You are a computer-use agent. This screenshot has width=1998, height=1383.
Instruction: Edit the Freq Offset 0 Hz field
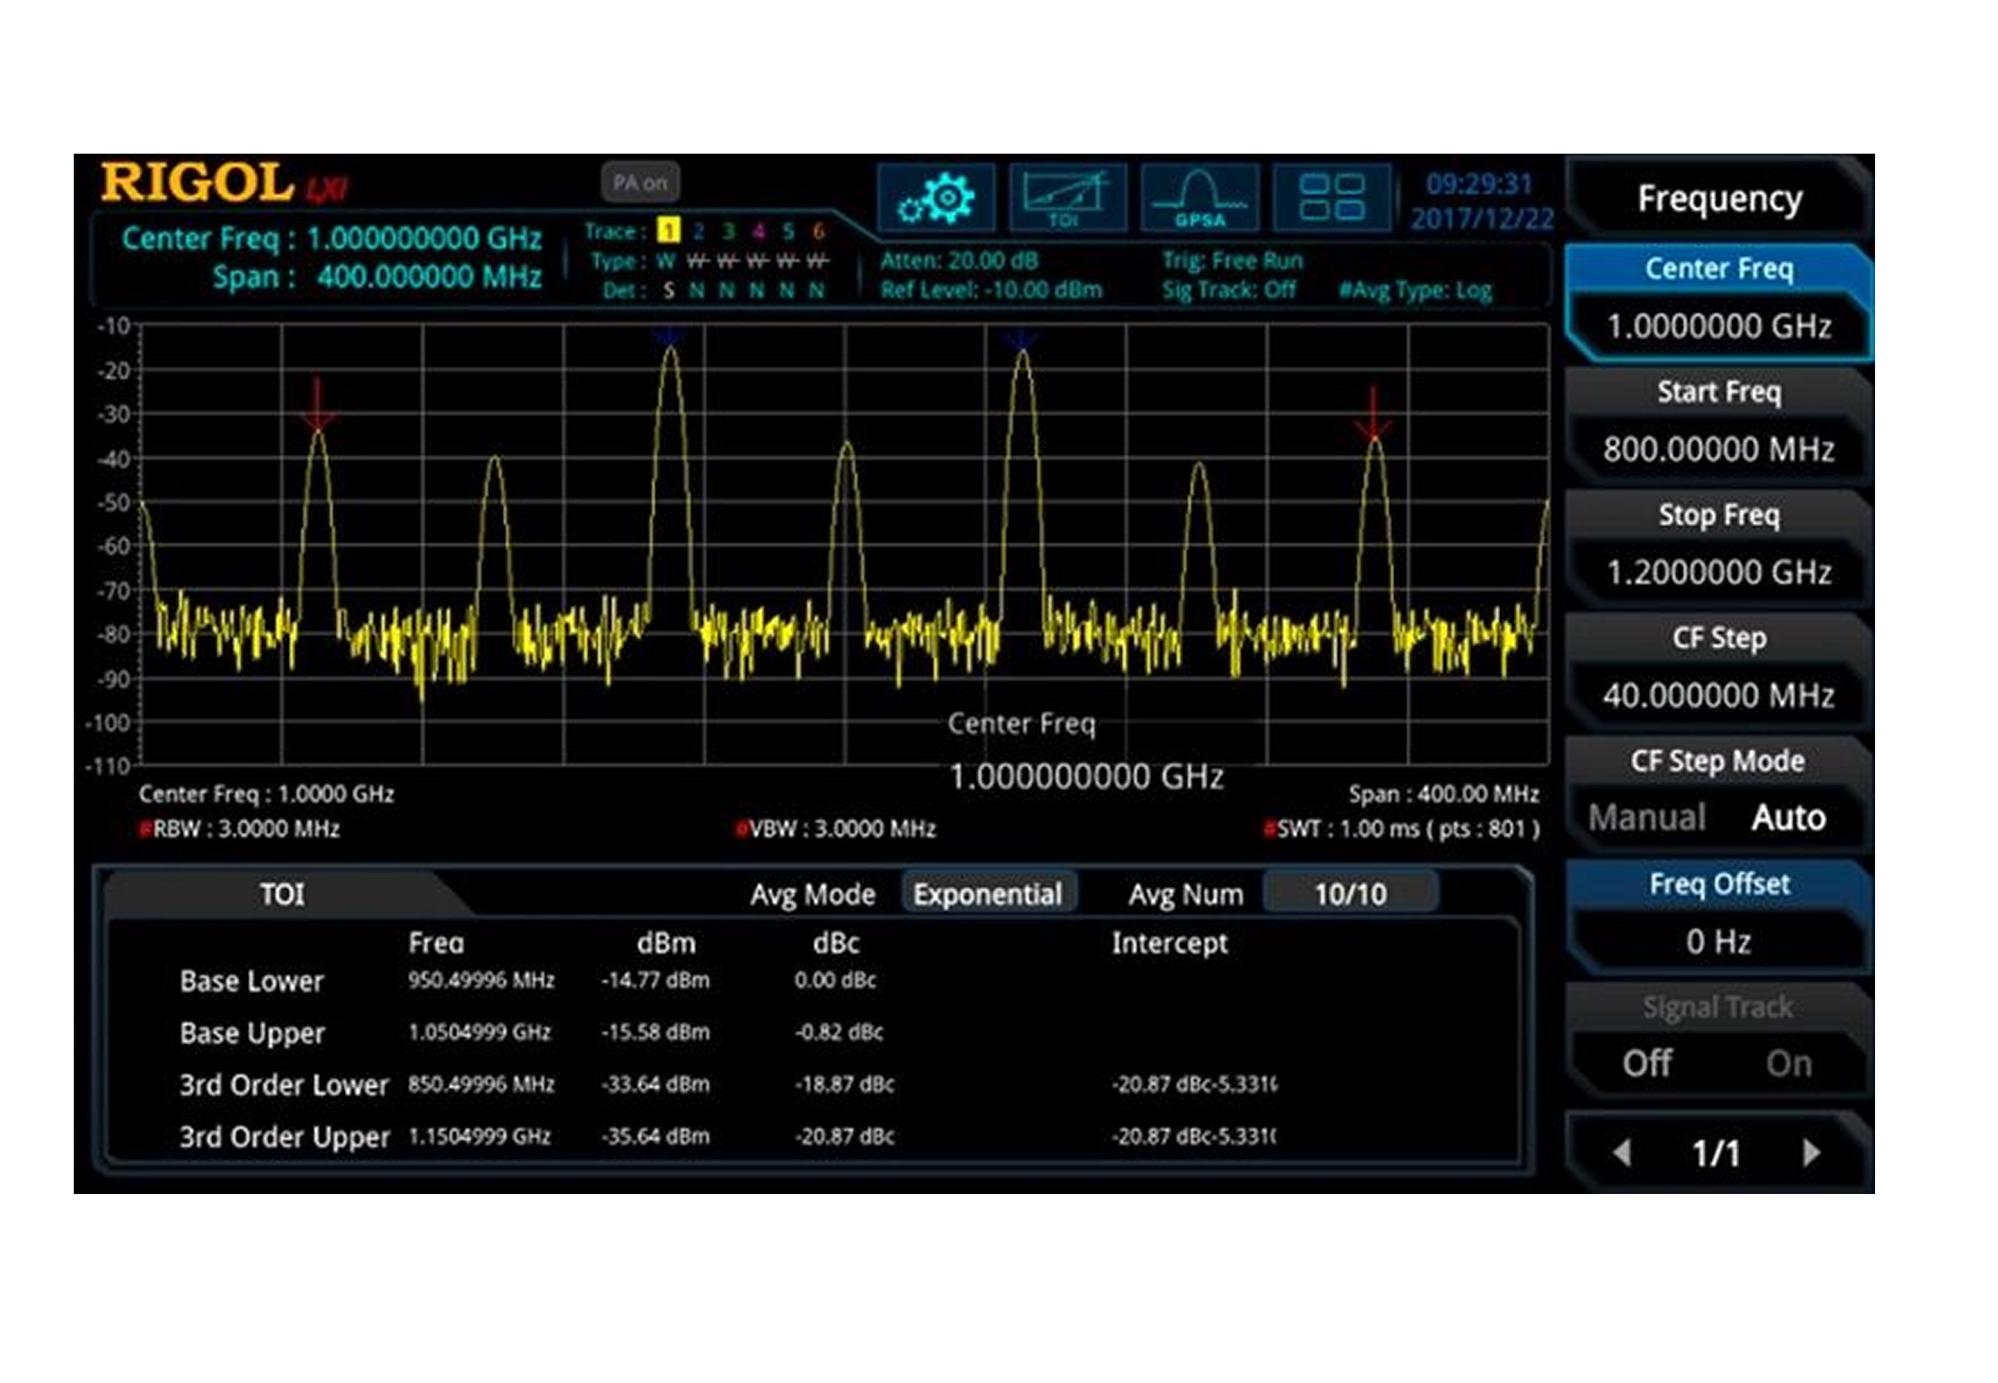[1719, 941]
